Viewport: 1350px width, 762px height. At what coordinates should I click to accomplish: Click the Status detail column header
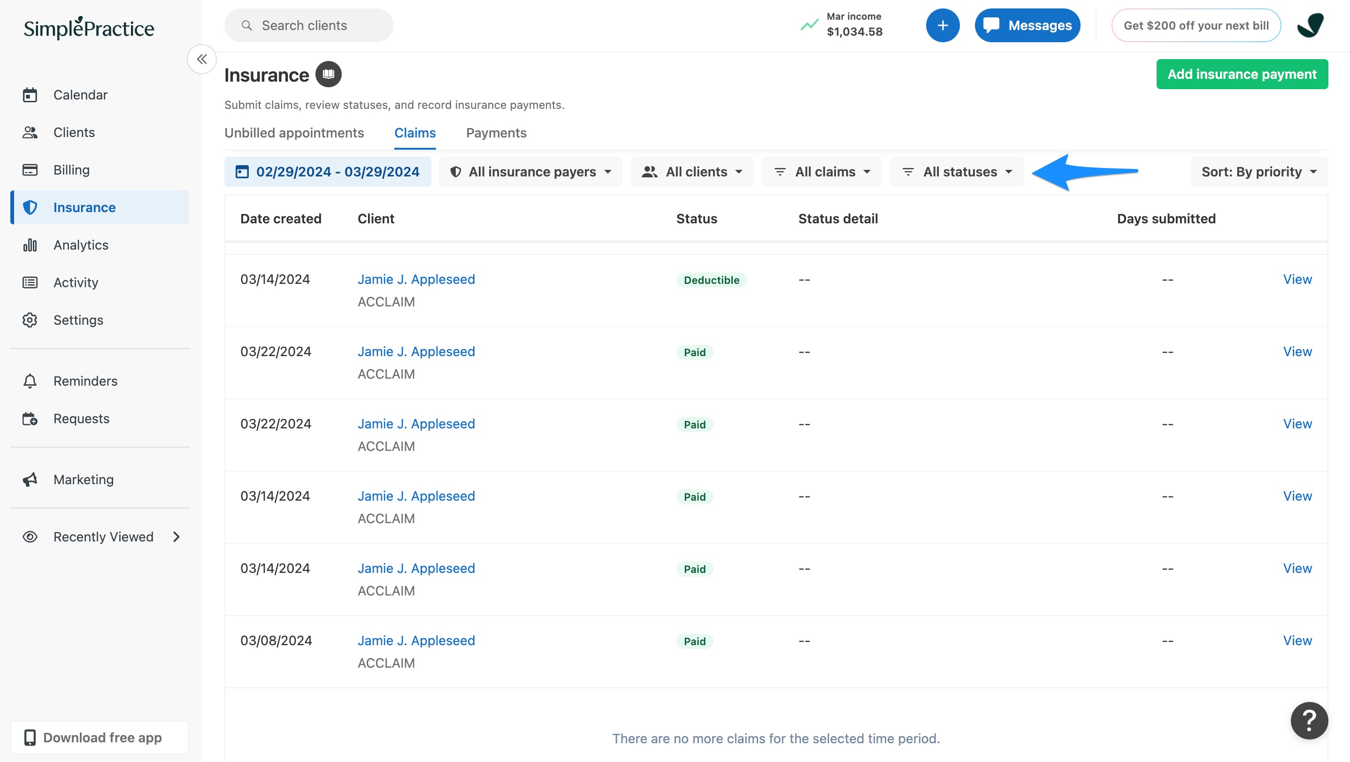[x=838, y=218]
